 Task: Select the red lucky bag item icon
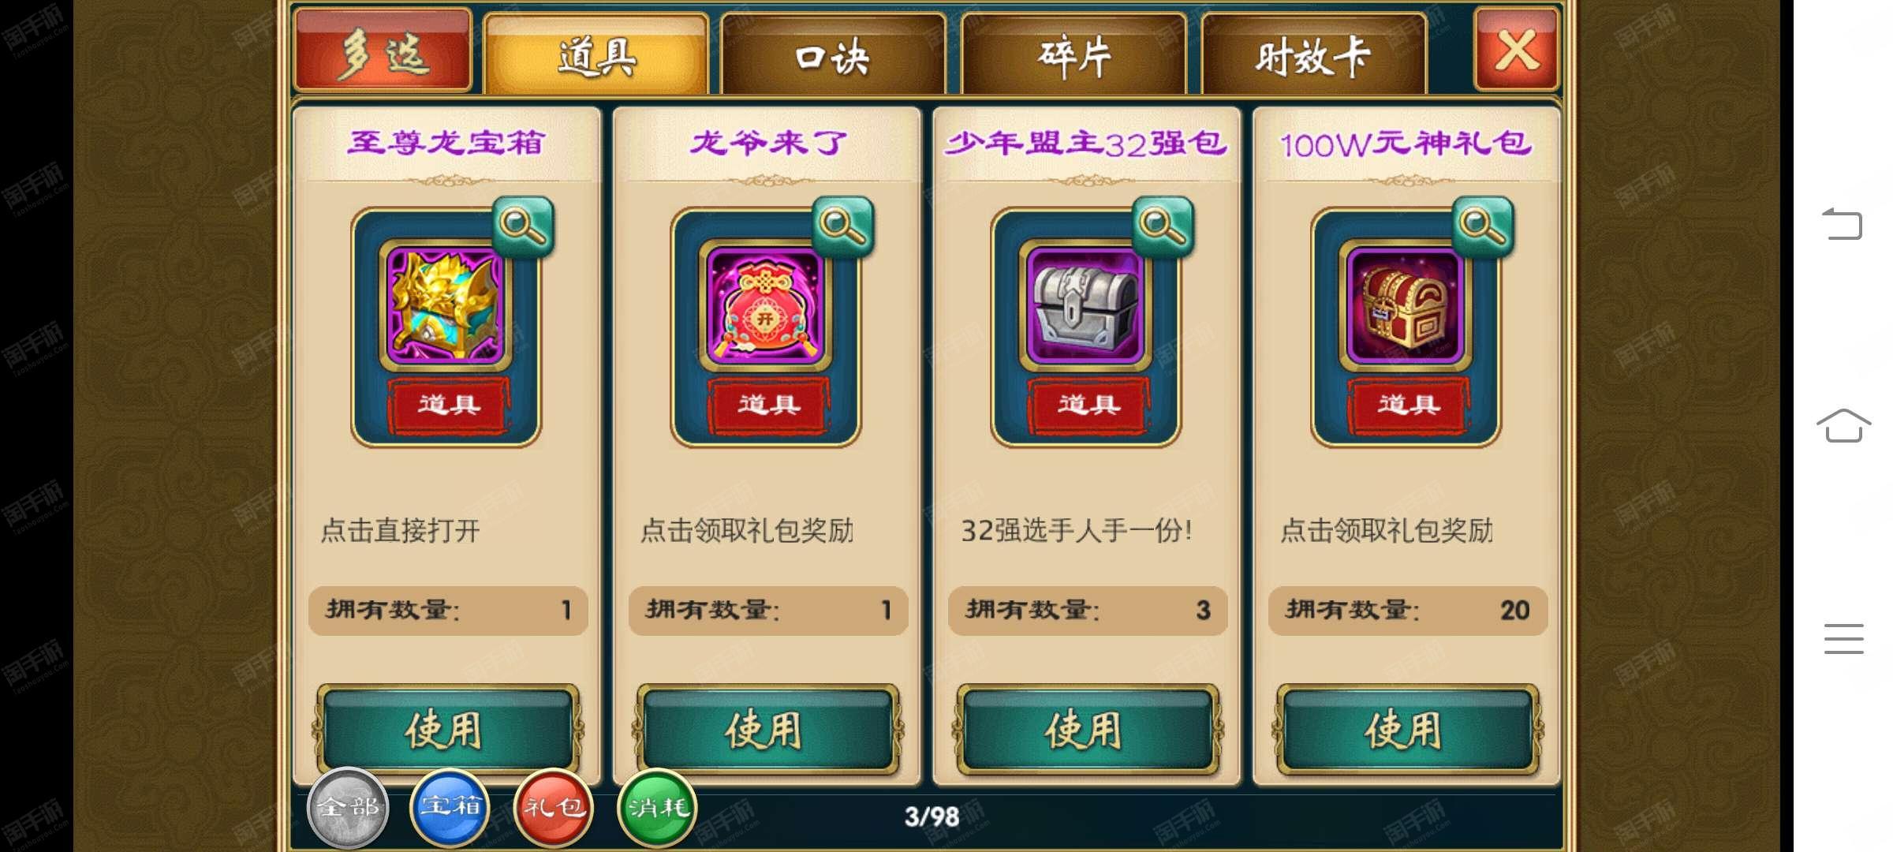coord(765,306)
